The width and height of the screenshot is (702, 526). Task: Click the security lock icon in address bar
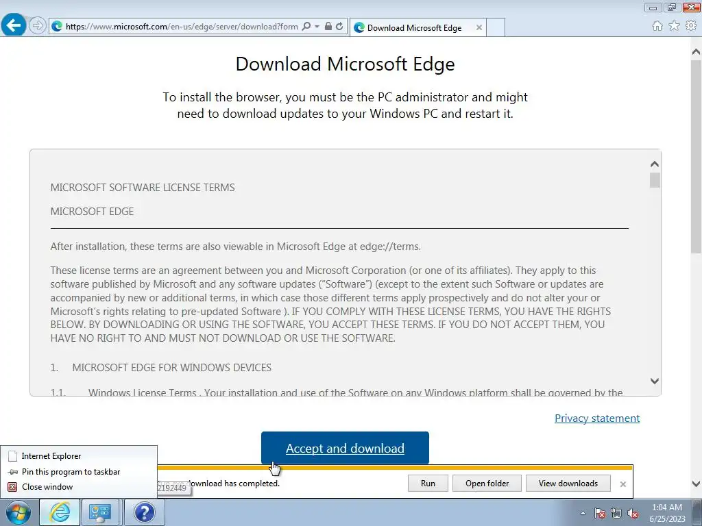[x=328, y=27]
